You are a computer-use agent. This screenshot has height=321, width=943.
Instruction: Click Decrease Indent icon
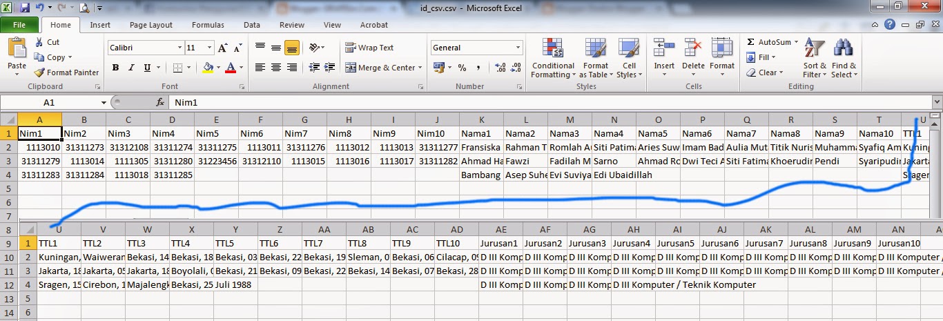pyautogui.click(x=315, y=68)
